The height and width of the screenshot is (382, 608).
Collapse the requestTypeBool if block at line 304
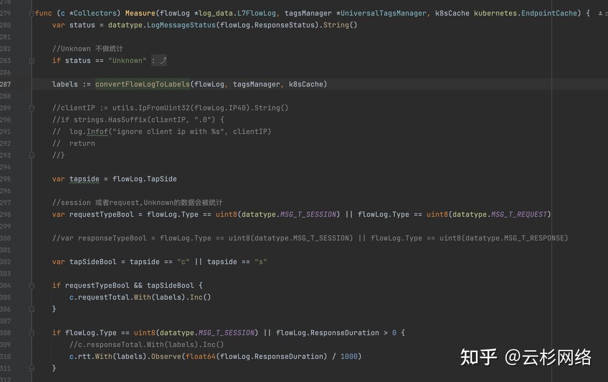[31, 286]
